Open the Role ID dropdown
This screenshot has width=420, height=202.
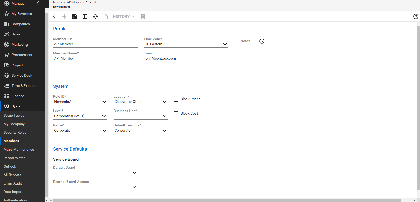tap(104, 102)
